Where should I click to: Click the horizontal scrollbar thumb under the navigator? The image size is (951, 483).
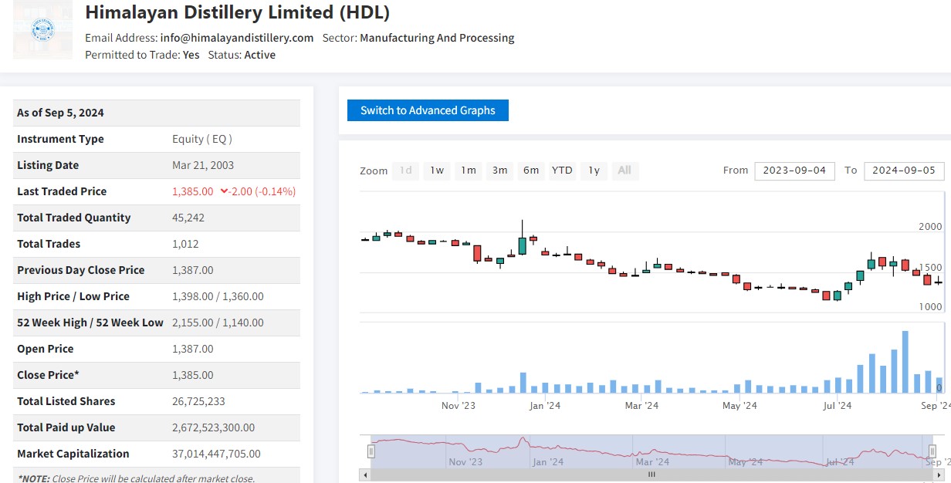(651, 475)
